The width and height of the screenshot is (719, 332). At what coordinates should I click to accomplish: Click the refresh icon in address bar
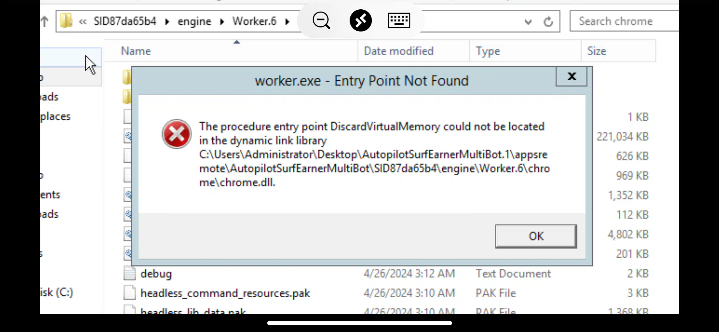548,22
